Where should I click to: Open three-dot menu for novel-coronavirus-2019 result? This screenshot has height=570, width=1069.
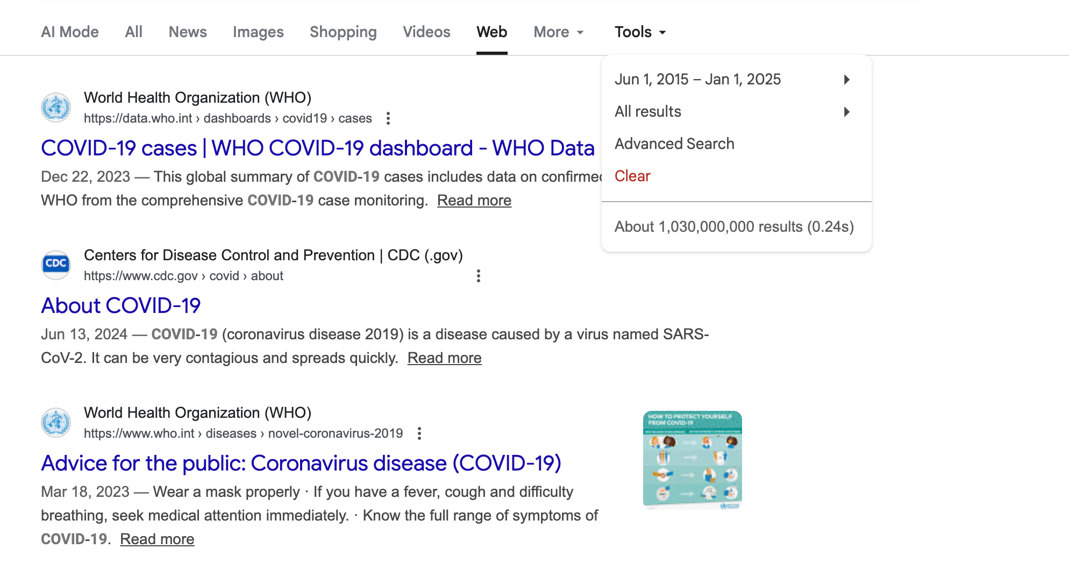[x=419, y=433]
